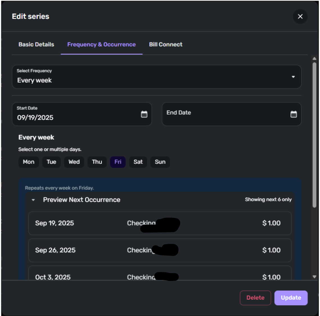
Task: Select Wed as a repeat day
Action: tap(74, 162)
